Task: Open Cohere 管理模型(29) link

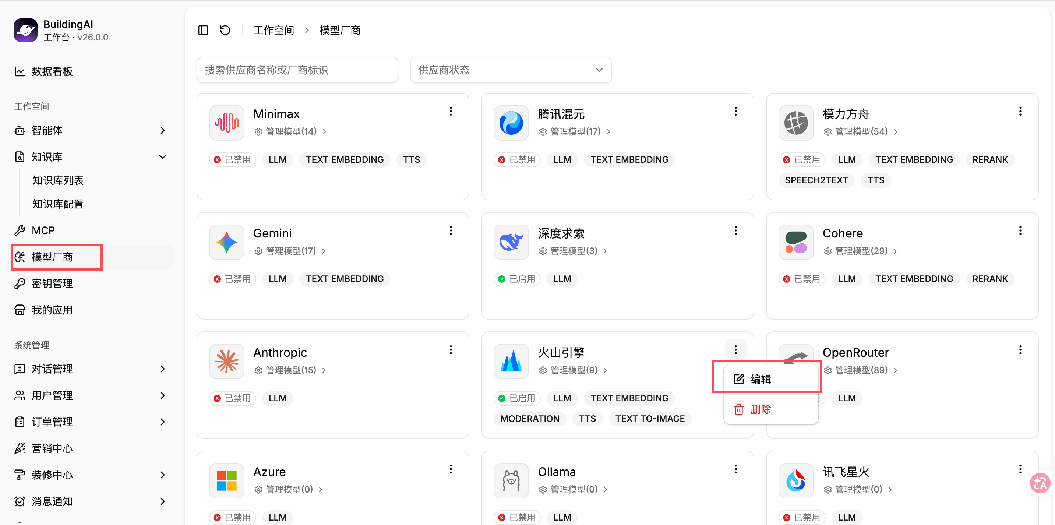Action: tap(861, 251)
